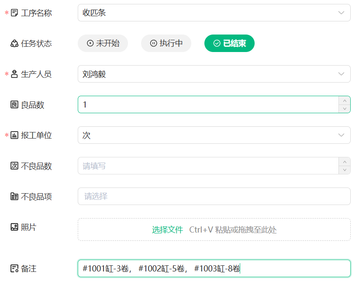Set task status to 未开始
Screen dimensions: 359x285
[103, 43]
